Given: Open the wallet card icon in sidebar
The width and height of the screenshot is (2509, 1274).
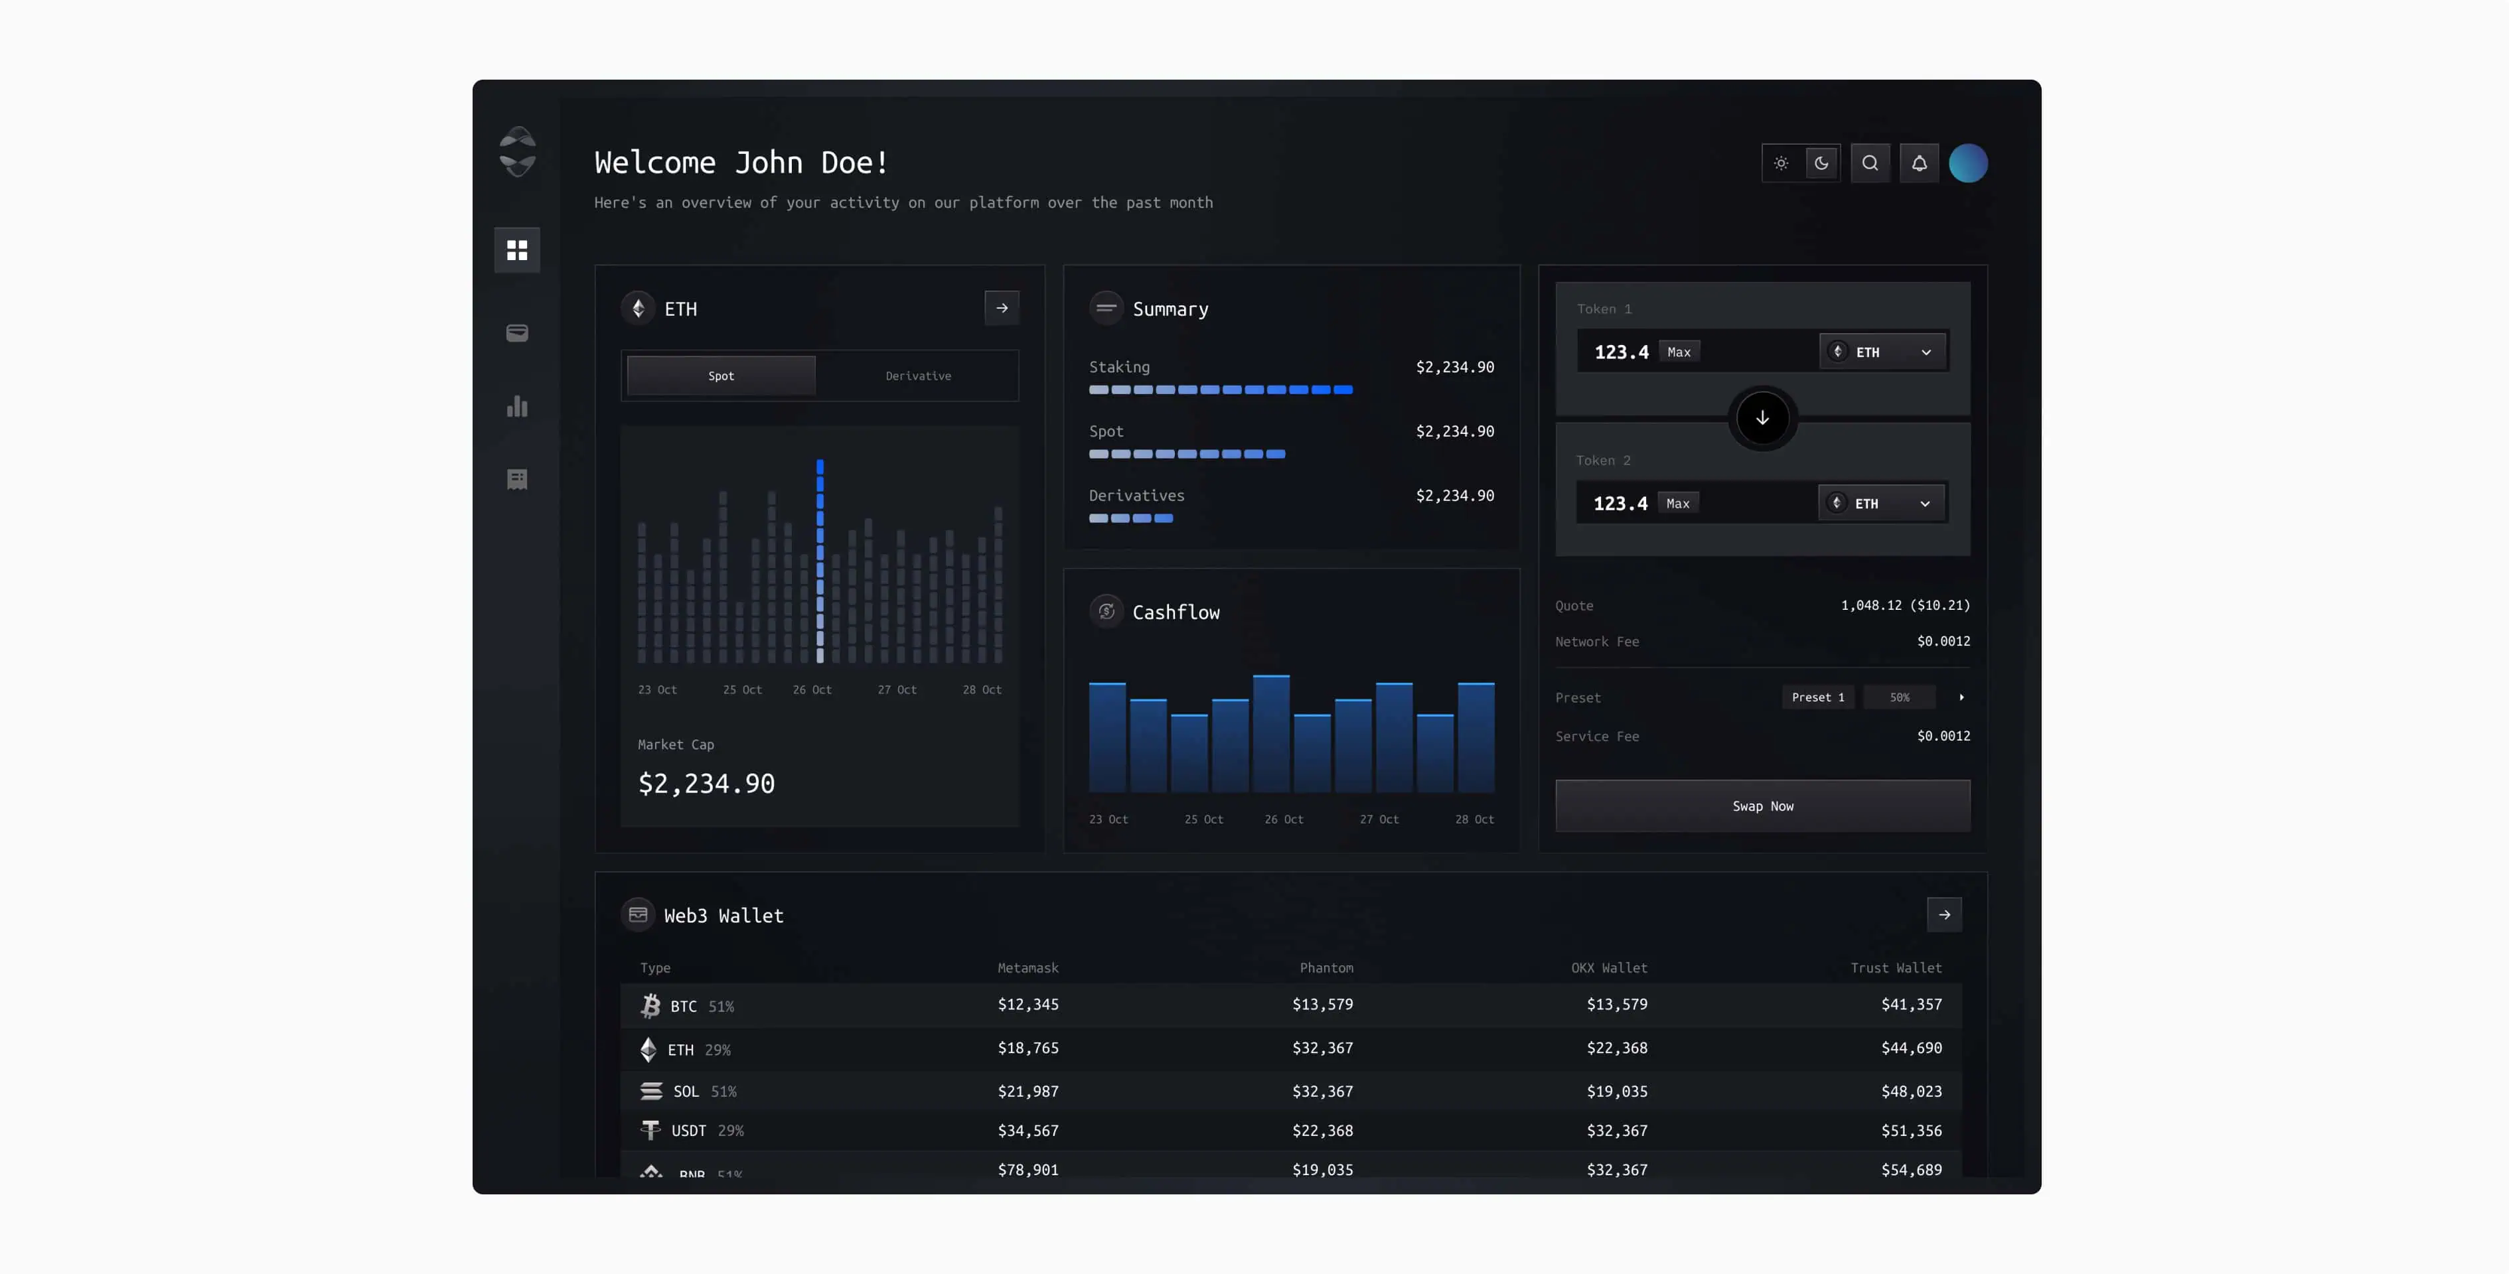Looking at the screenshot, I should click(517, 333).
